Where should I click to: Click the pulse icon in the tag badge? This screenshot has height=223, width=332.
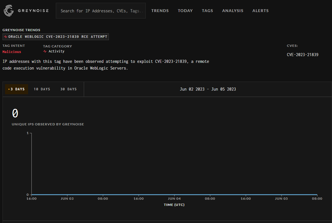(6, 37)
